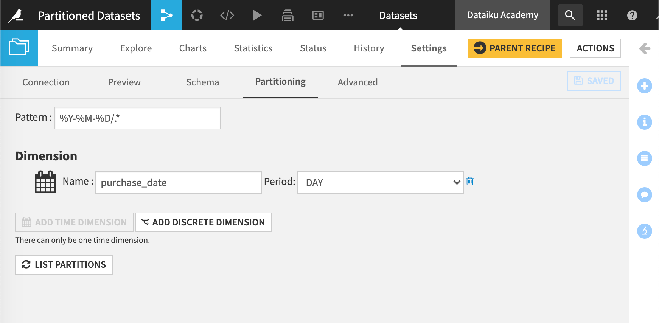This screenshot has height=323, width=659.
Task: Open the info details panel icon
Action: pos(645,122)
